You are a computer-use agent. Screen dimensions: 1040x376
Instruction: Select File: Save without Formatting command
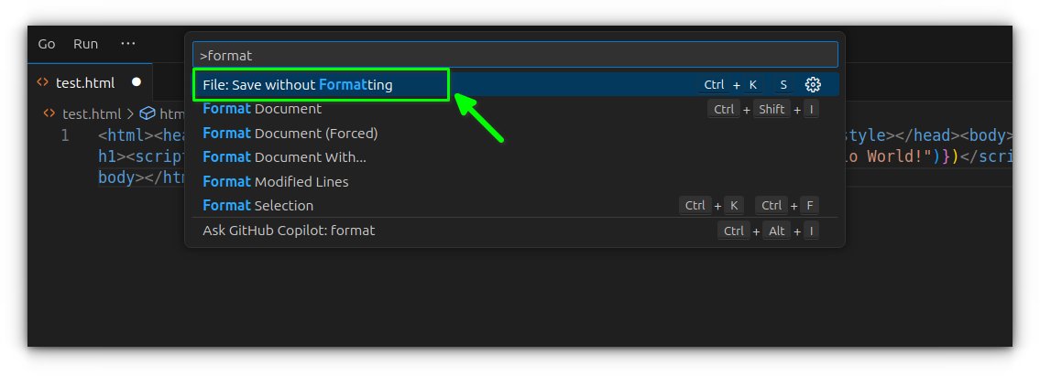click(298, 85)
